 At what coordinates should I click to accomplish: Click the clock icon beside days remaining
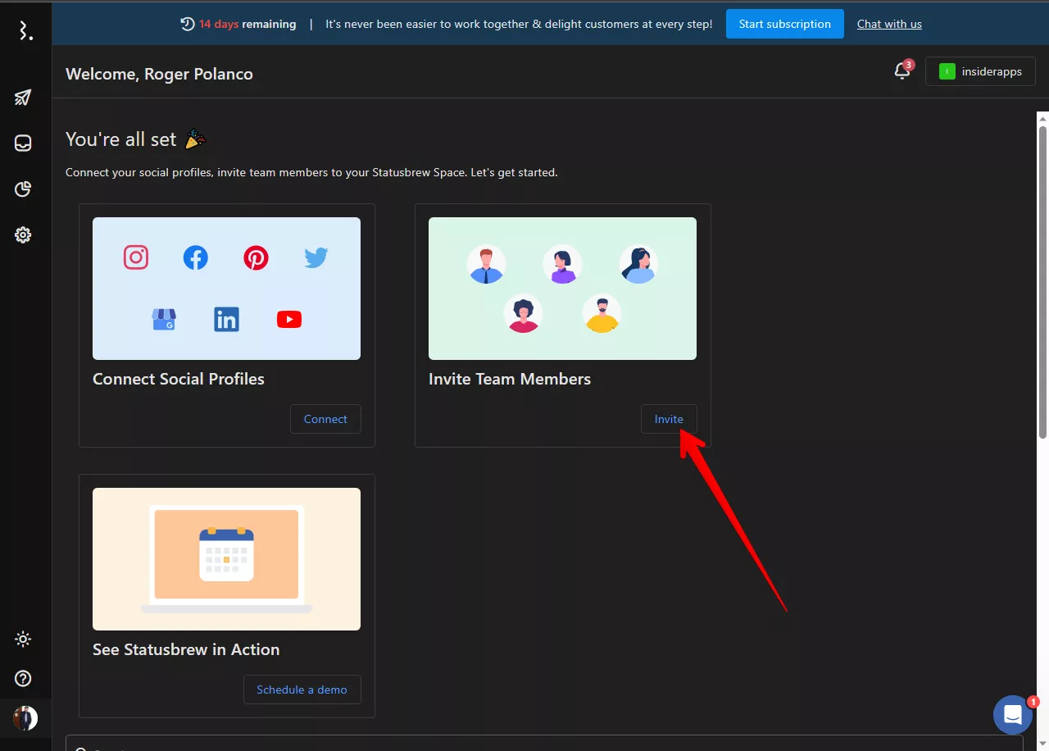188,24
